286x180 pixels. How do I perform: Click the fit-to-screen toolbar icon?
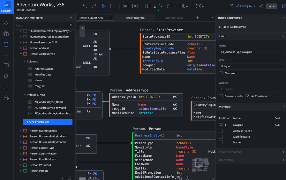135,6
